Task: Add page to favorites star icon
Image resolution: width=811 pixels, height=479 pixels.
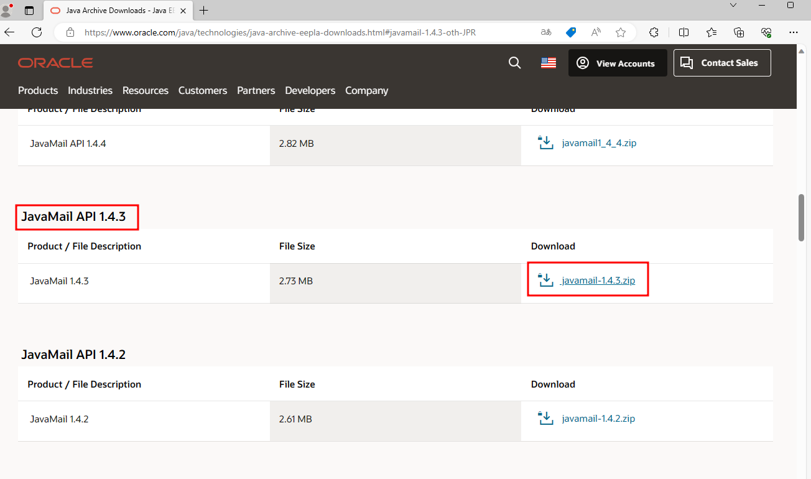Action: tap(620, 32)
